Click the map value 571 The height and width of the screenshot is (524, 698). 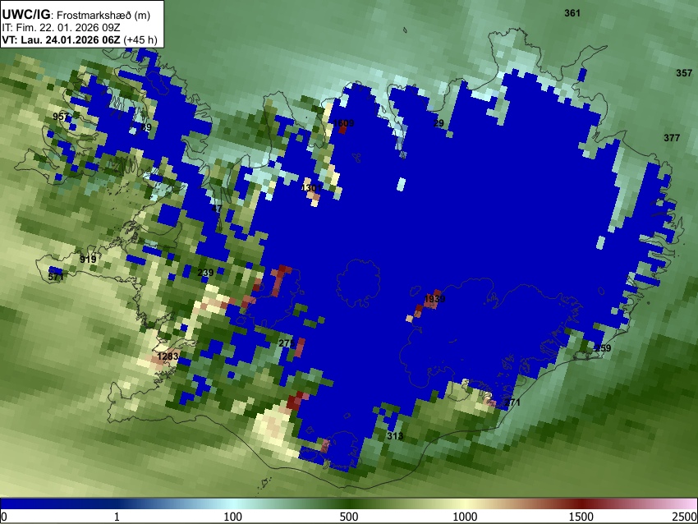point(56,277)
